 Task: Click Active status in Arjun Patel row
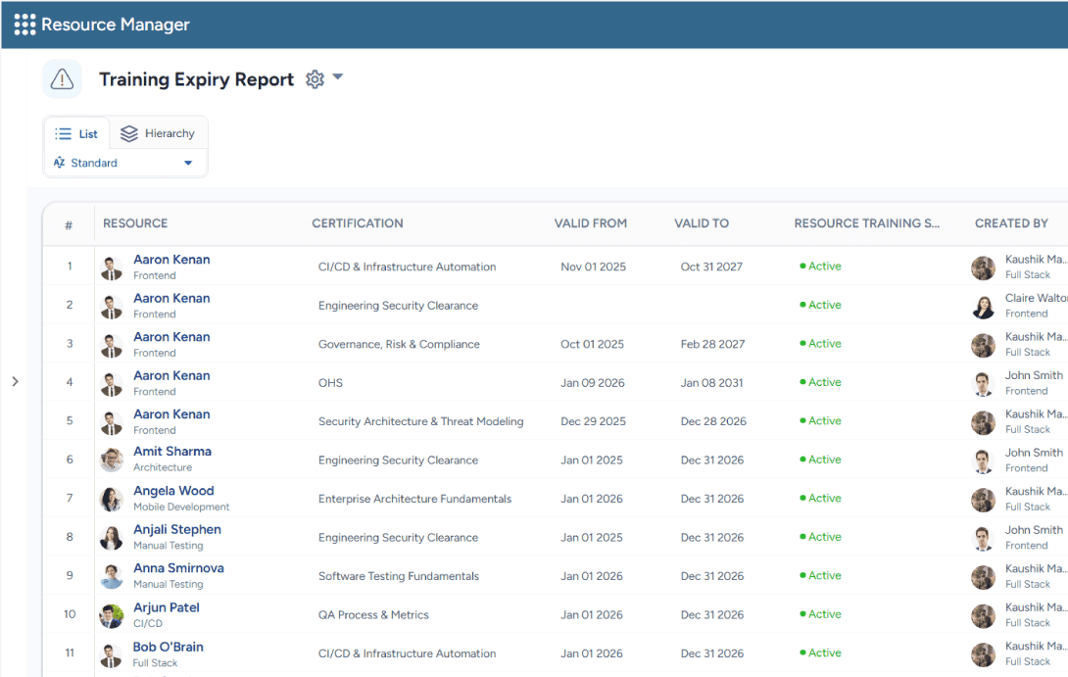click(821, 614)
